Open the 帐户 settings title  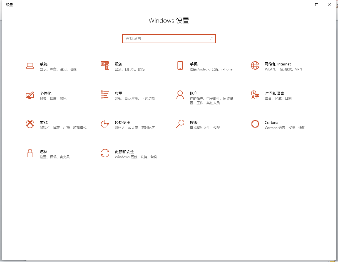[193, 93]
